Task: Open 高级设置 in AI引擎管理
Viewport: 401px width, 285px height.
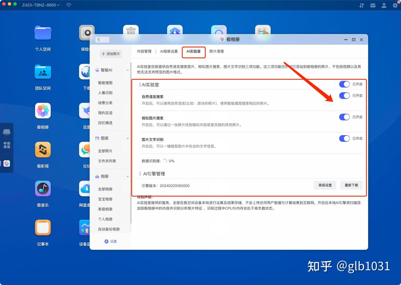Action: click(325, 185)
